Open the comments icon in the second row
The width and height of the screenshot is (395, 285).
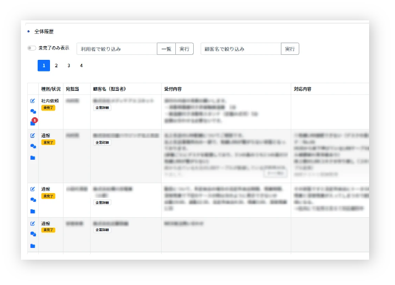[33, 146]
